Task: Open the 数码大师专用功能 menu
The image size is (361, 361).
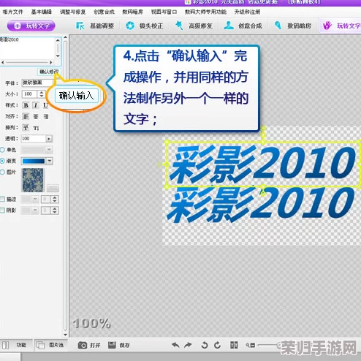Action: [x=205, y=12]
